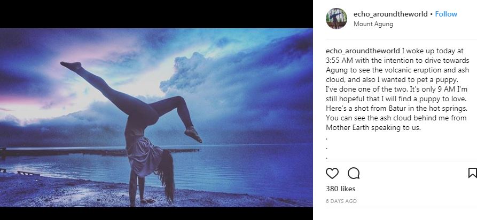View the list of 380 likes
Image resolution: width=477 pixels, height=220 pixels.
tap(340, 189)
